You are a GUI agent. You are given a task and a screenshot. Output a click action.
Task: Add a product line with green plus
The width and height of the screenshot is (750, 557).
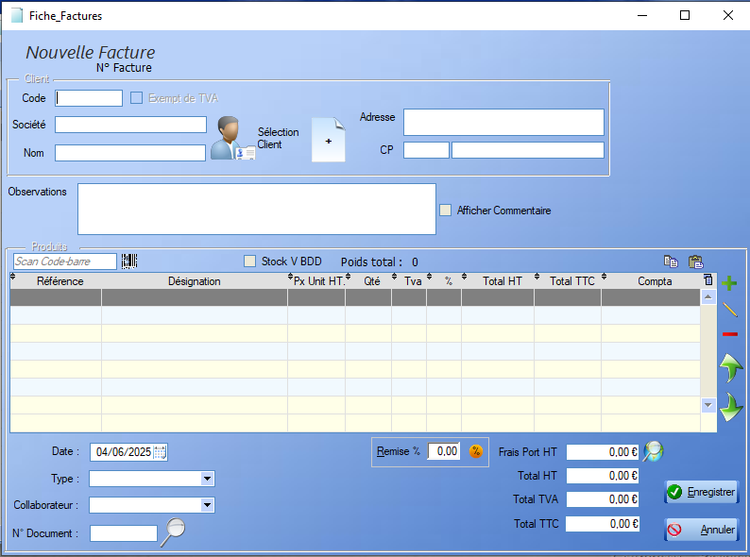tap(729, 283)
